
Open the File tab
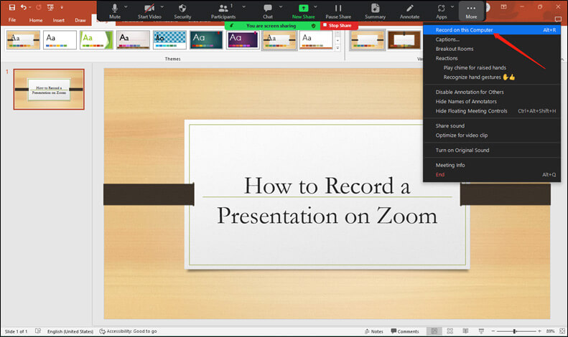pyautogui.click(x=12, y=20)
